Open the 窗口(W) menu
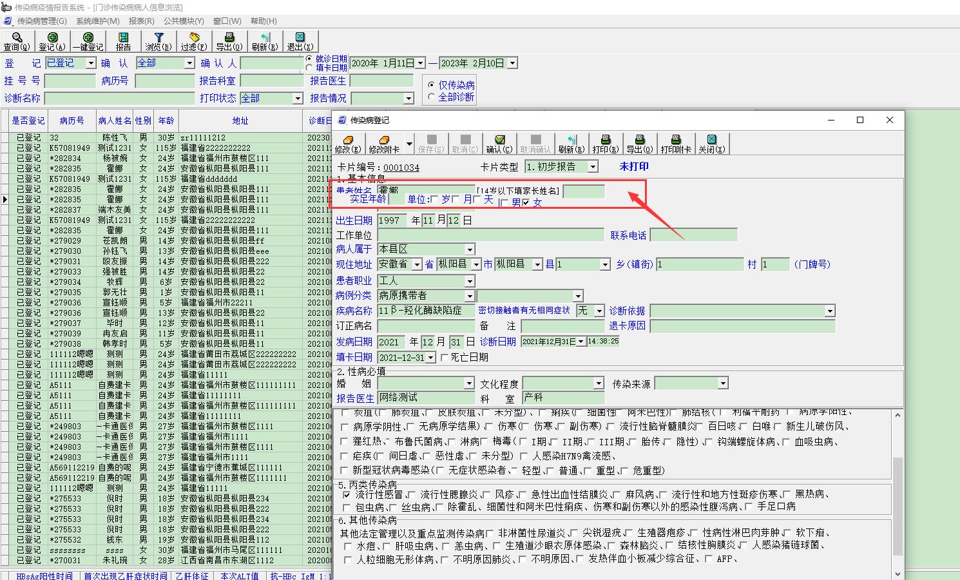Image resolution: width=960 pixels, height=580 pixels. [x=227, y=21]
